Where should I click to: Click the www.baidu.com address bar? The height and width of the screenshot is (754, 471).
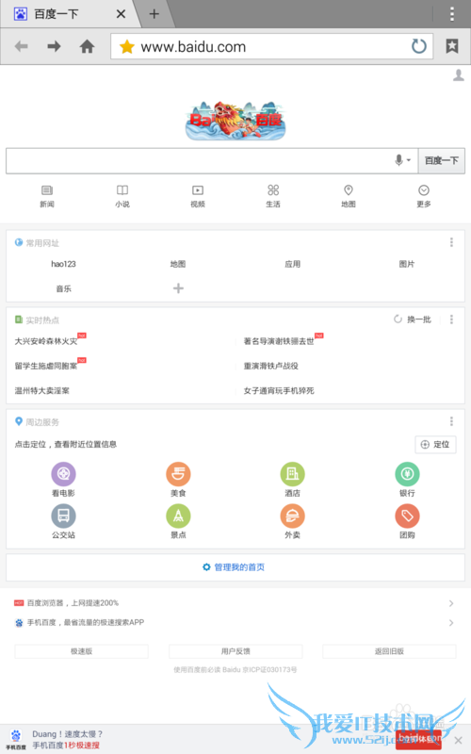click(x=272, y=46)
